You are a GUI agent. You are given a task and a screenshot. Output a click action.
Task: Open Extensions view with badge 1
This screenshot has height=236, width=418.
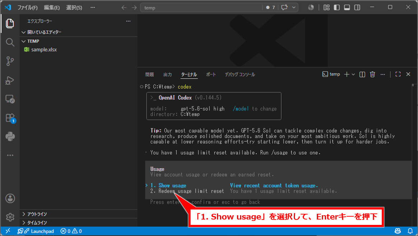point(10,118)
